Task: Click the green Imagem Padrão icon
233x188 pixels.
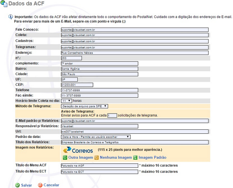Action: pos(135,157)
